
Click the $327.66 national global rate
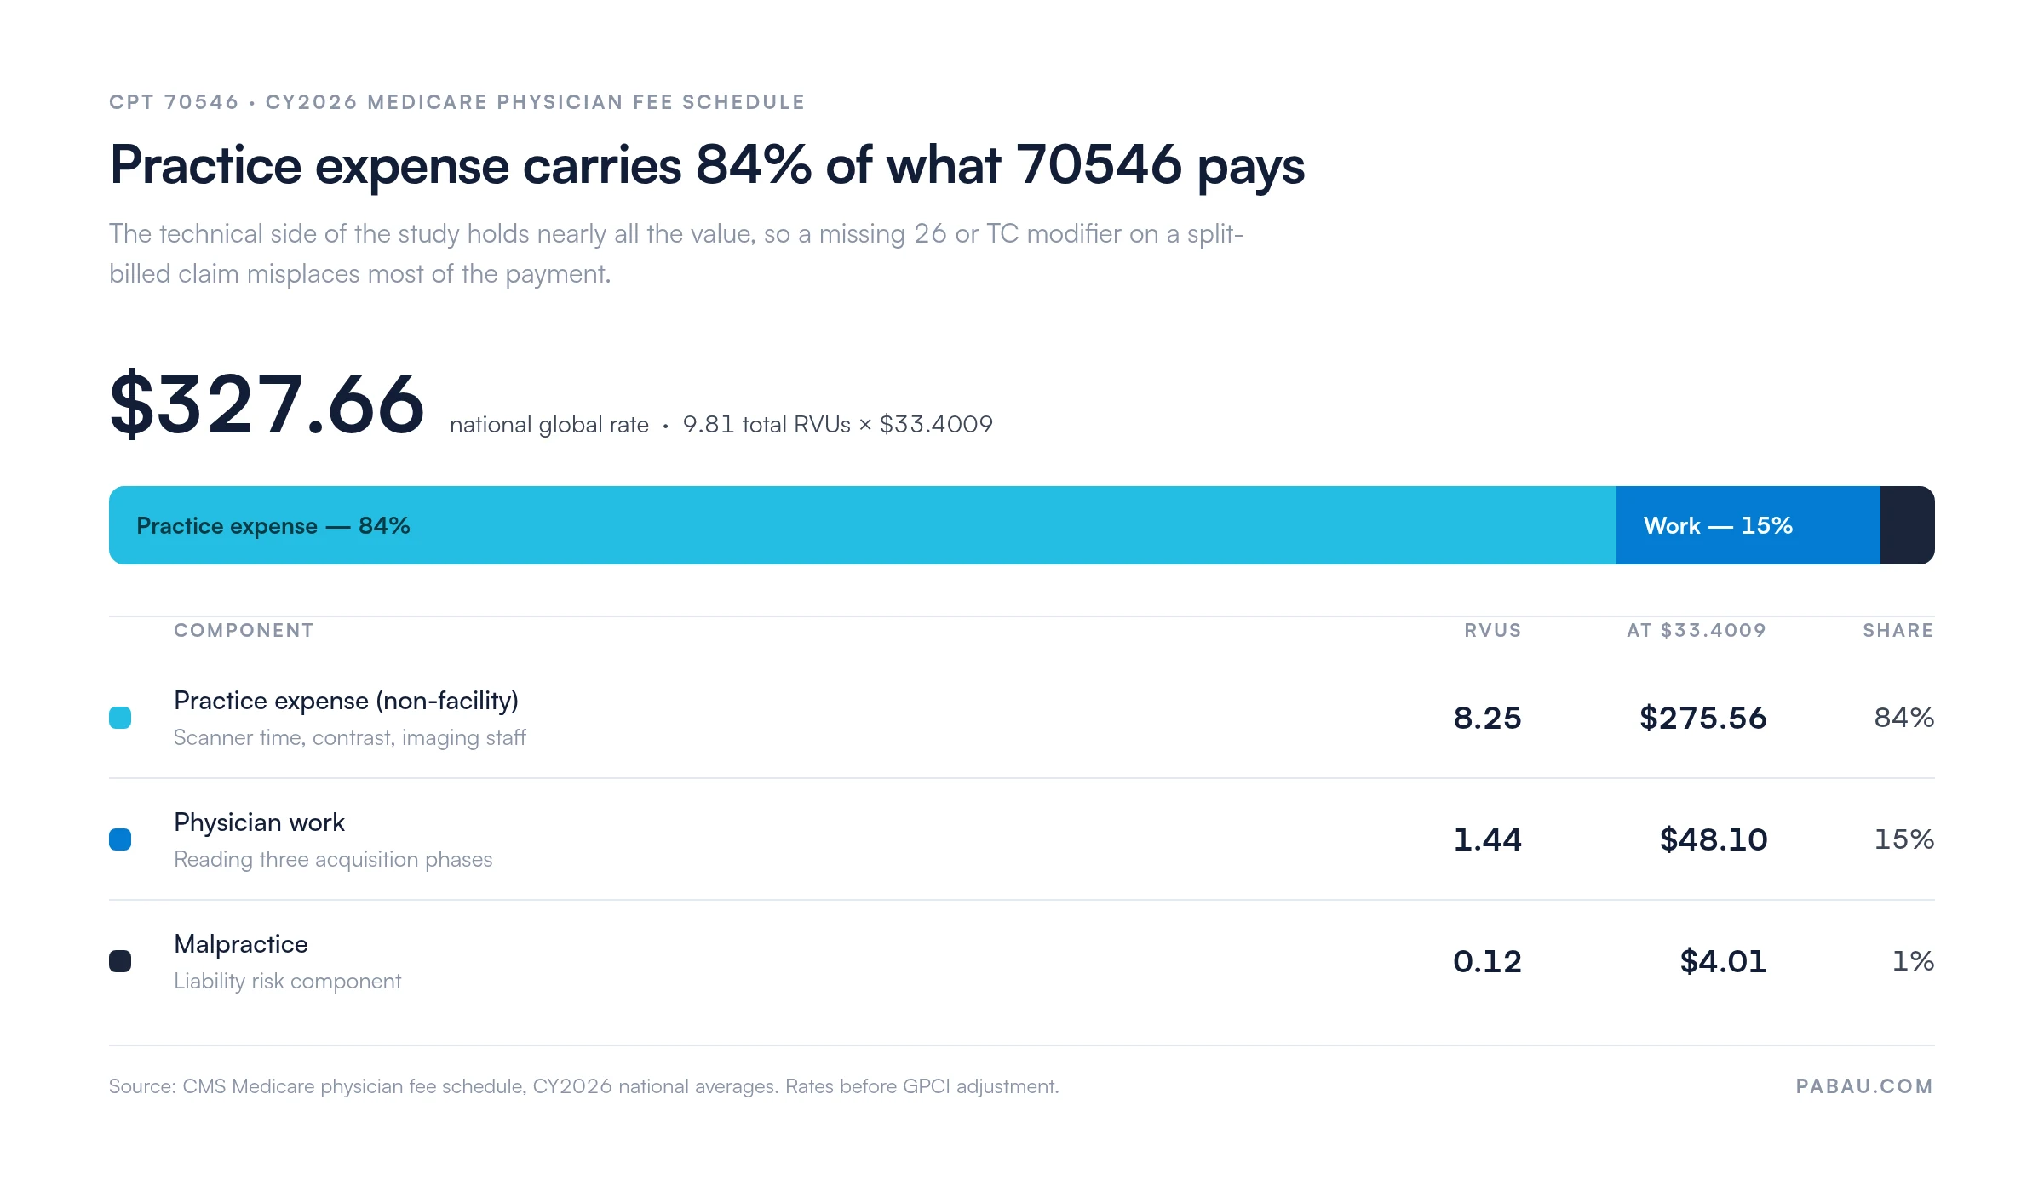(x=267, y=404)
